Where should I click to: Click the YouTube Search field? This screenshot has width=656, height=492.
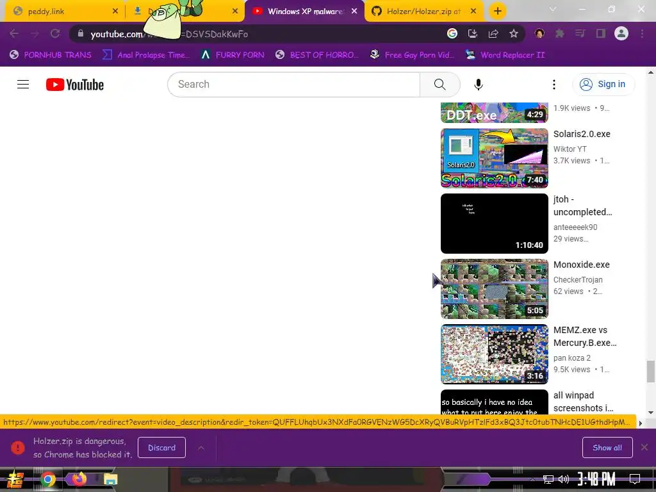point(293,85)
